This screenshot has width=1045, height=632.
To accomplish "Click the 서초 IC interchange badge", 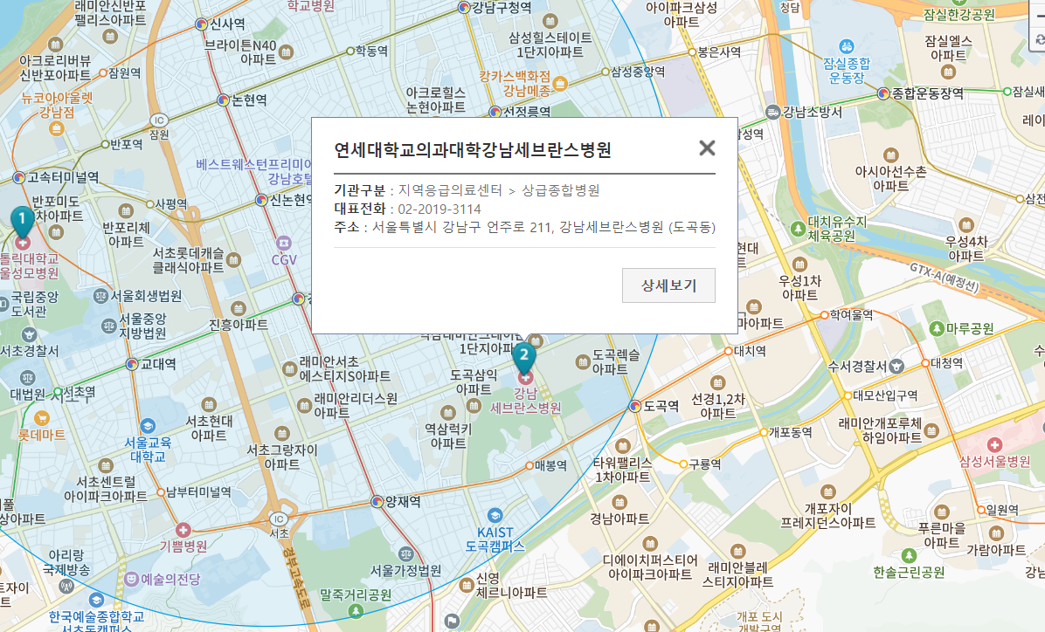I will click(x=279, y=519).
